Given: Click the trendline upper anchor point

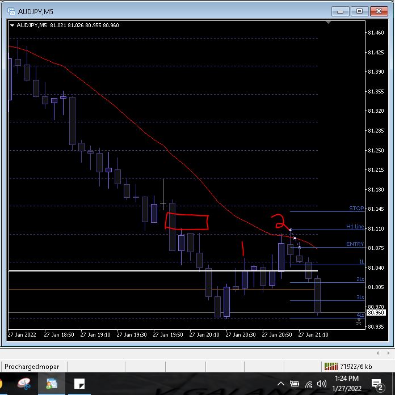Looking at the screenshot, I should pos(291,230).
